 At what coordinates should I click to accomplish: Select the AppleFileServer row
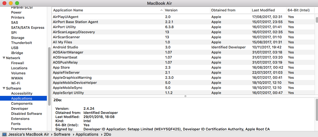[183, 72]
